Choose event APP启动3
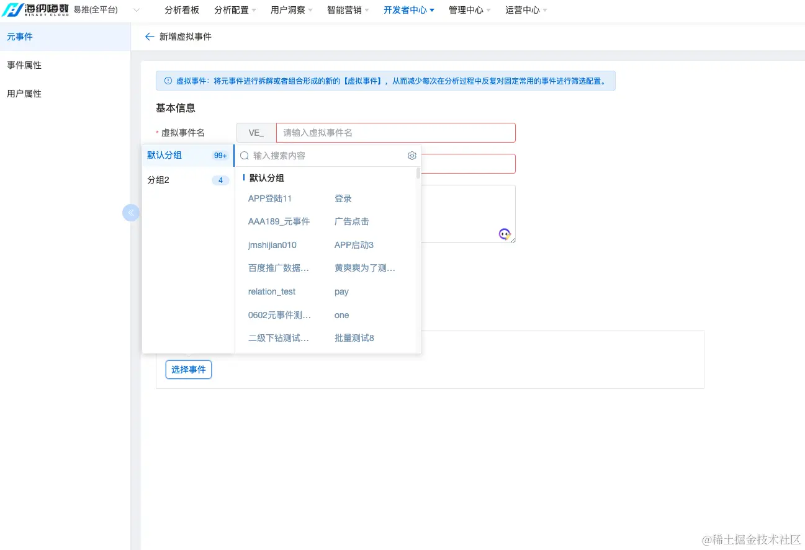This screenshot has width=805, height=550. coord(354,245)
